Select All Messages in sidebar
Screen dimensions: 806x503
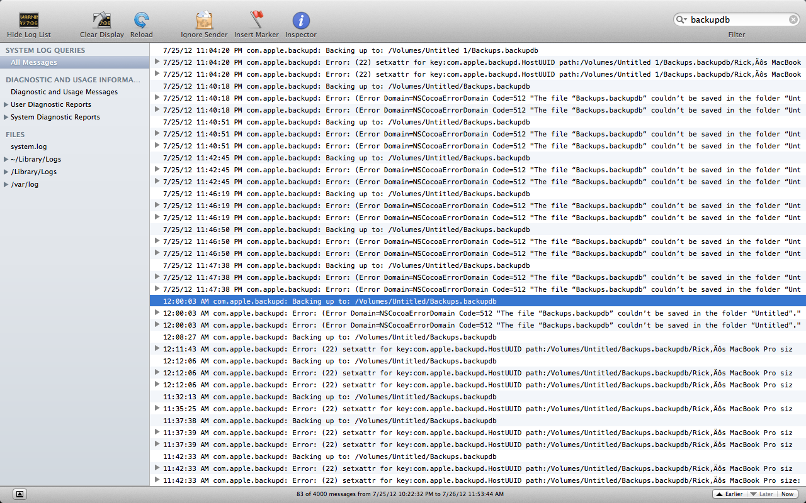click(x=75, y=62)
